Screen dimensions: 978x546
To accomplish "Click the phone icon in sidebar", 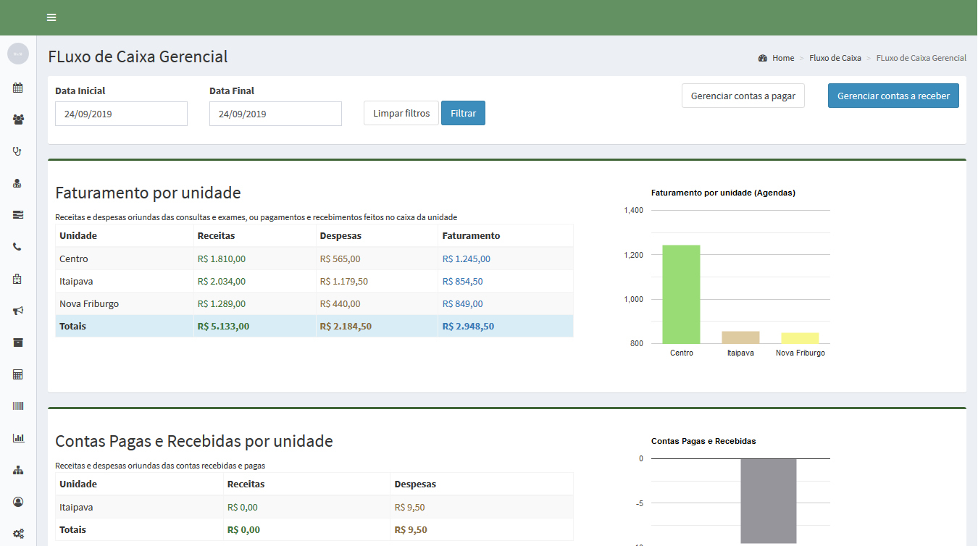I will tap(18, 247).
